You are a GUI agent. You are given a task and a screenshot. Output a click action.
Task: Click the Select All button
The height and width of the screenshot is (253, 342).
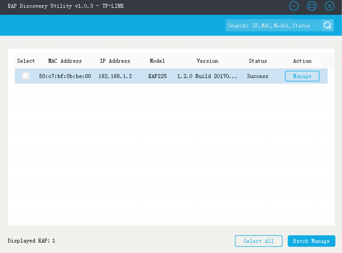point(258,241)
